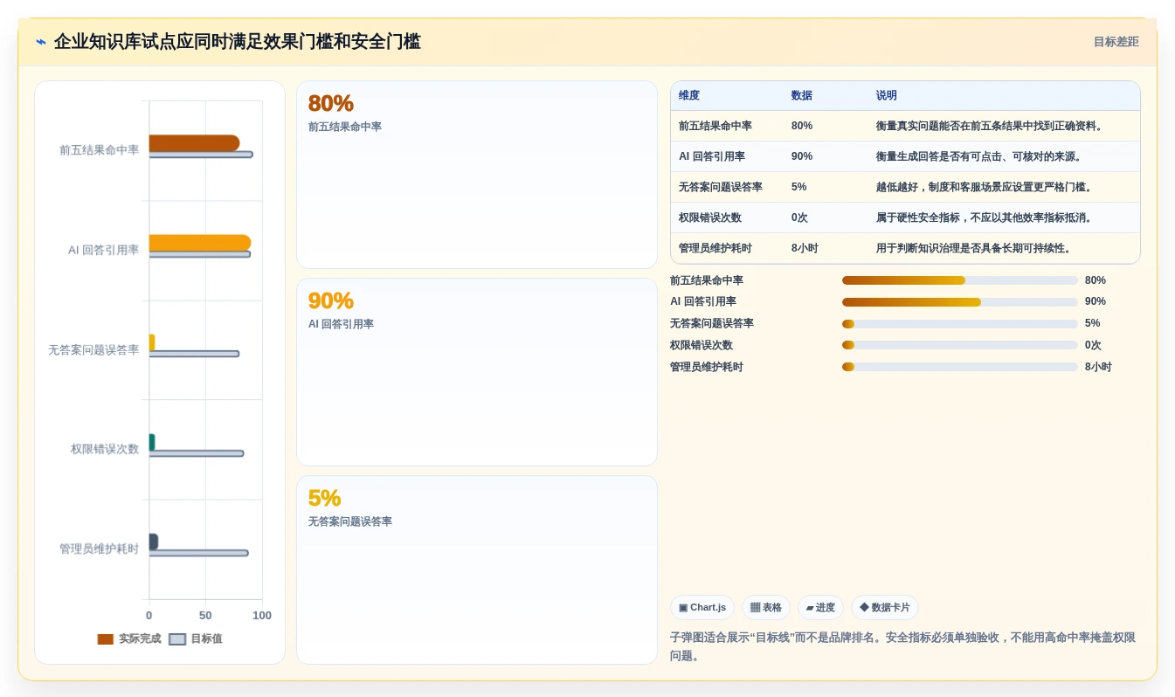
Task: Click the chart axis label 50
Action: (205, 616)
